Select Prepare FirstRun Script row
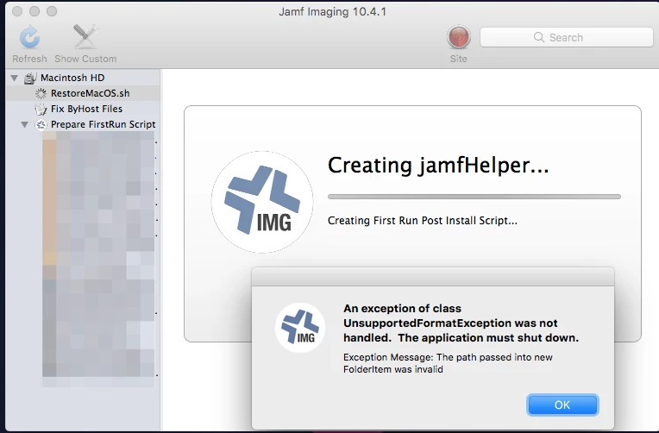659x433 pixels. 83,124
